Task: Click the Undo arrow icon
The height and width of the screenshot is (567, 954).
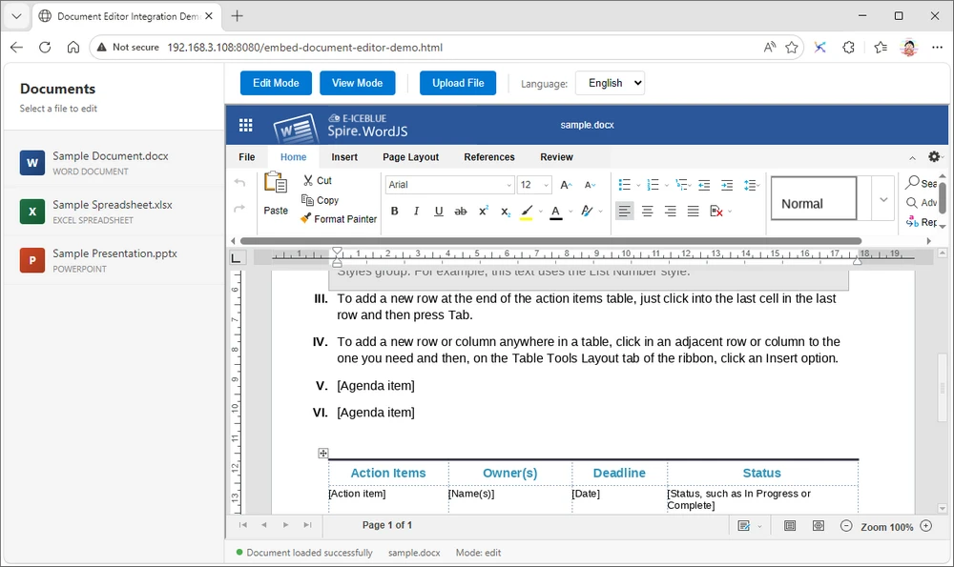Action: [x=239, y=182]
